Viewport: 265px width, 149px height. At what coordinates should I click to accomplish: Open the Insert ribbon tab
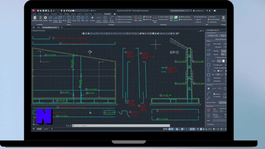[40, 14]
